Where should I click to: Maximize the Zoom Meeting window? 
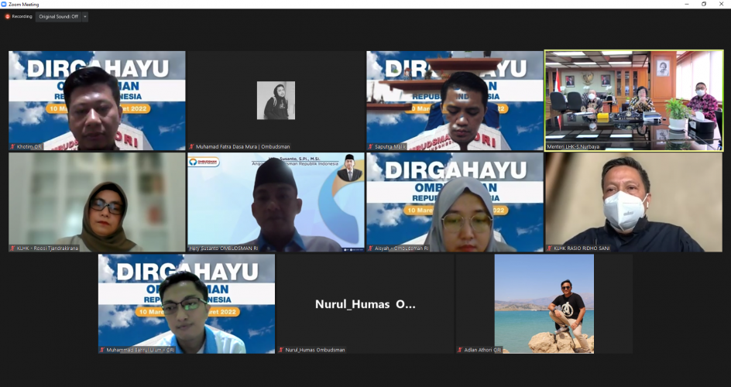pos(703,4)
